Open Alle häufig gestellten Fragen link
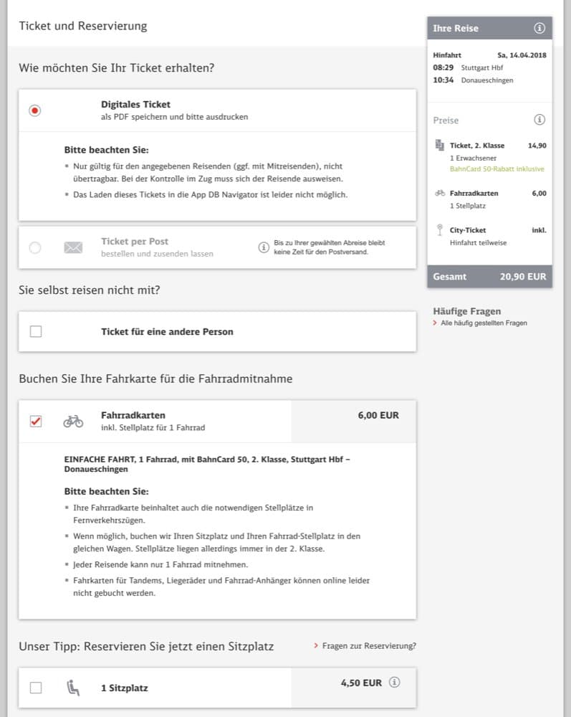The height and width of the screenshot is (717, 571). pyautogui.click(x=484, y=323)
